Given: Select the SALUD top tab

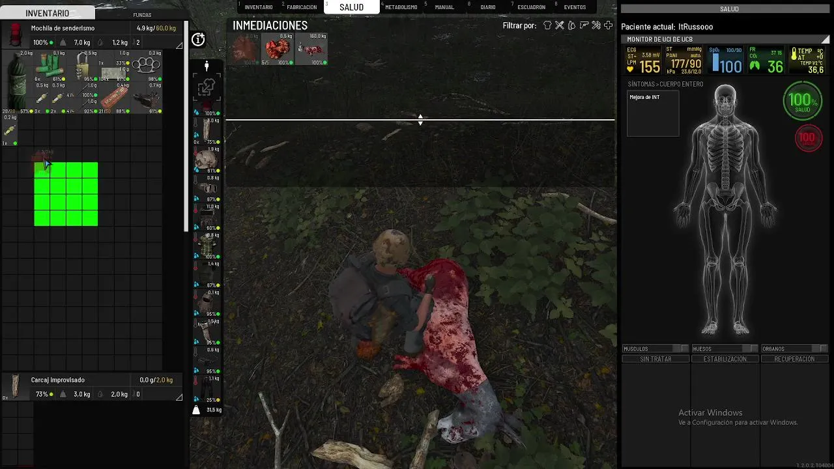Looking at the screenshot, I should pos(351,7).
